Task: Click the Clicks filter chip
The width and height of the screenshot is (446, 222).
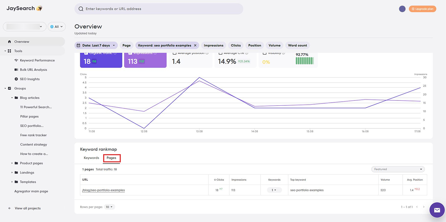Action: [x=236, y=45]
